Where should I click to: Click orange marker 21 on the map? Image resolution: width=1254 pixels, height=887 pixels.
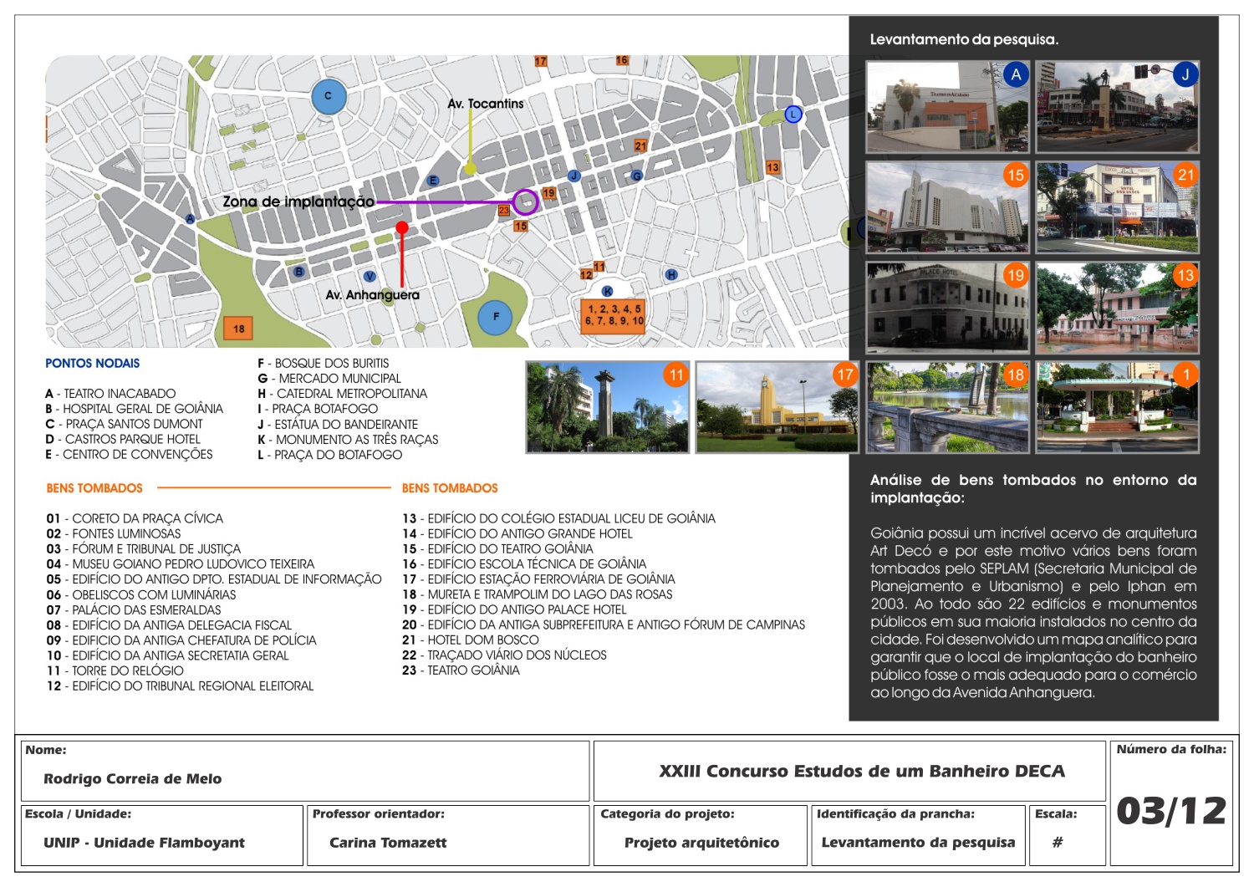640,145
